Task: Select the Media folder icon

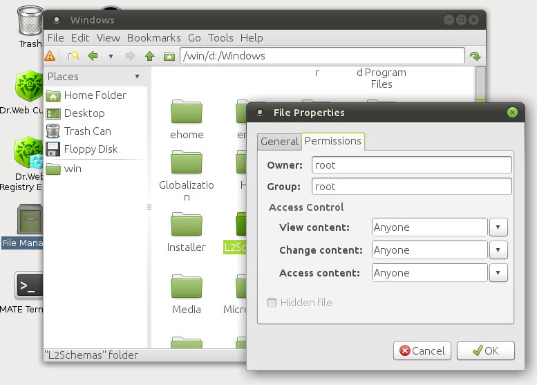Action: [187, 286]
